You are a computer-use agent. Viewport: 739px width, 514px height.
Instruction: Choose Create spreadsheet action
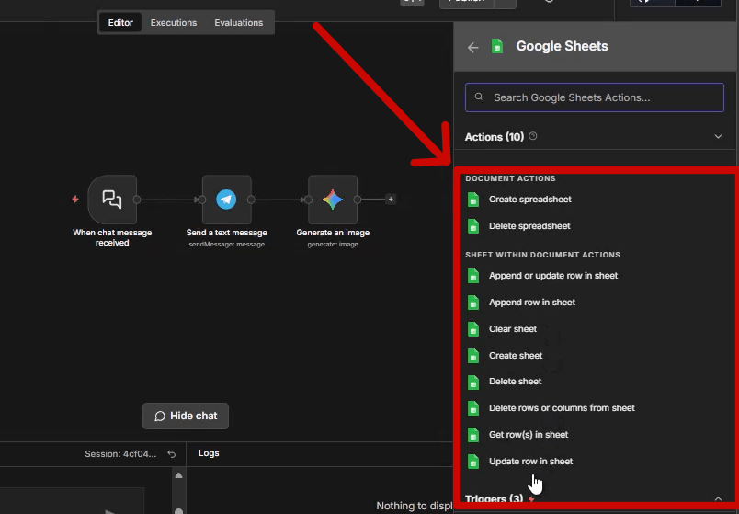click(529, 200)
